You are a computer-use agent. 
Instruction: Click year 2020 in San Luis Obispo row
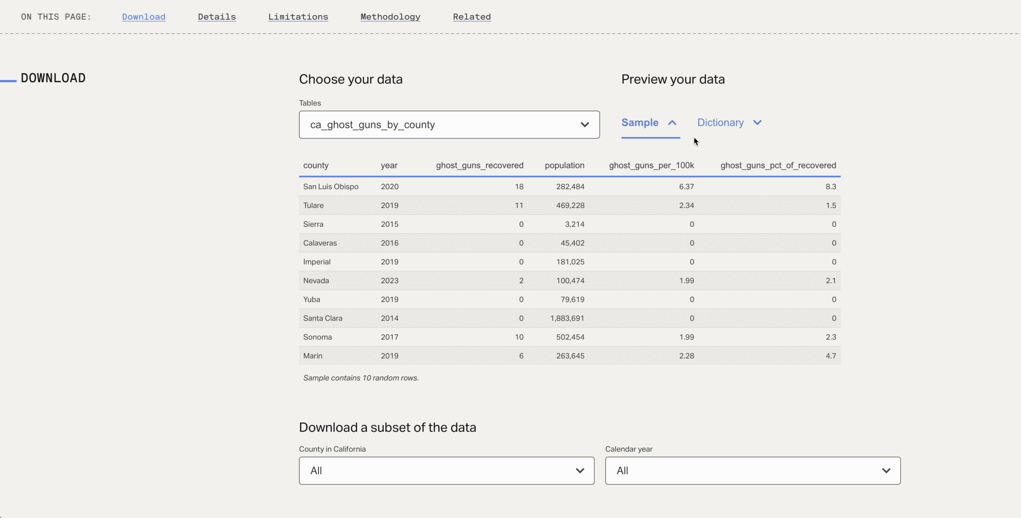point(390,187)
